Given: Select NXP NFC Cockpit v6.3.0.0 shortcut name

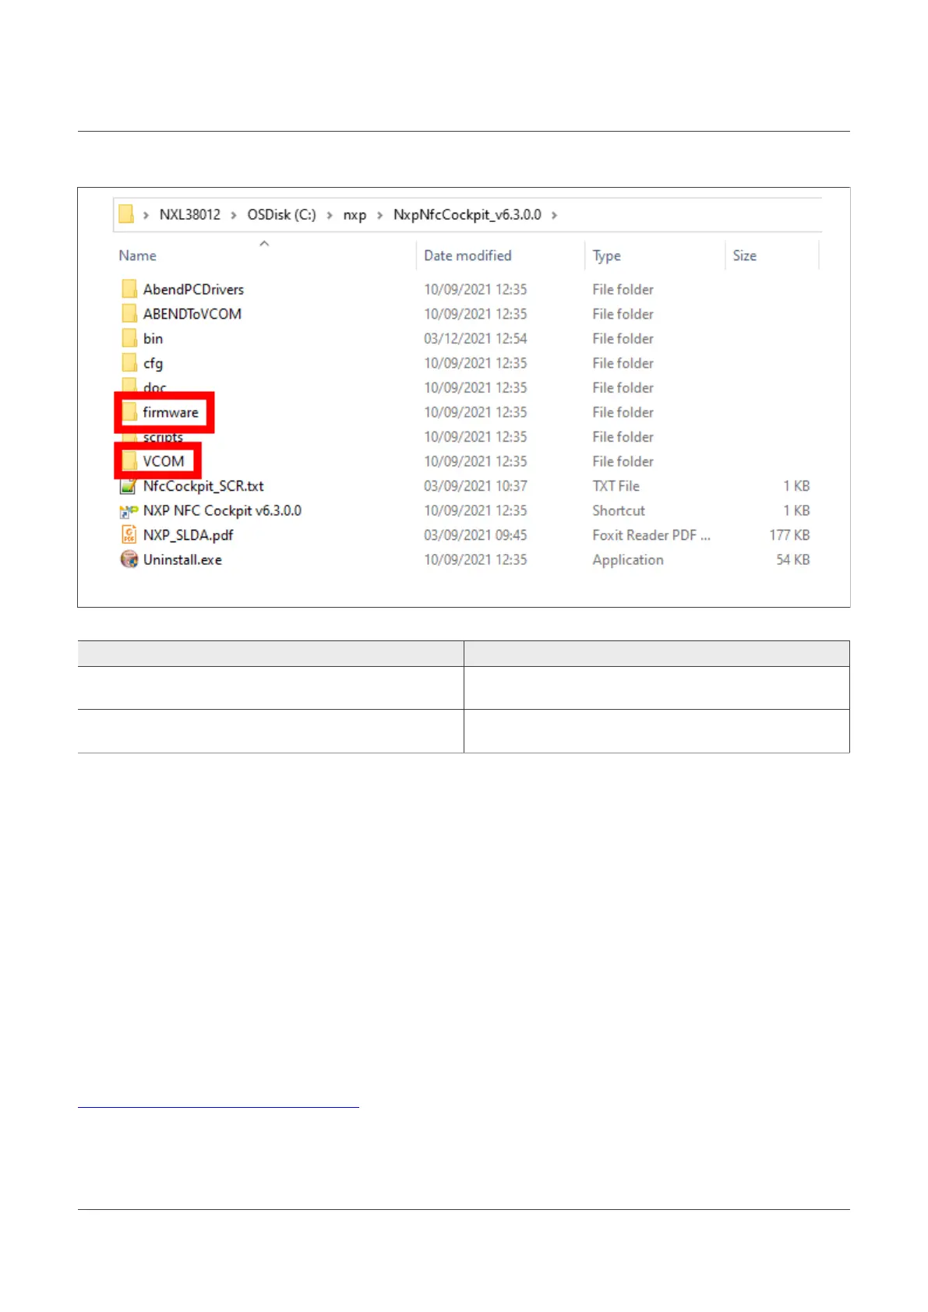Looking at the screenshot, I should tap(222, 511).
